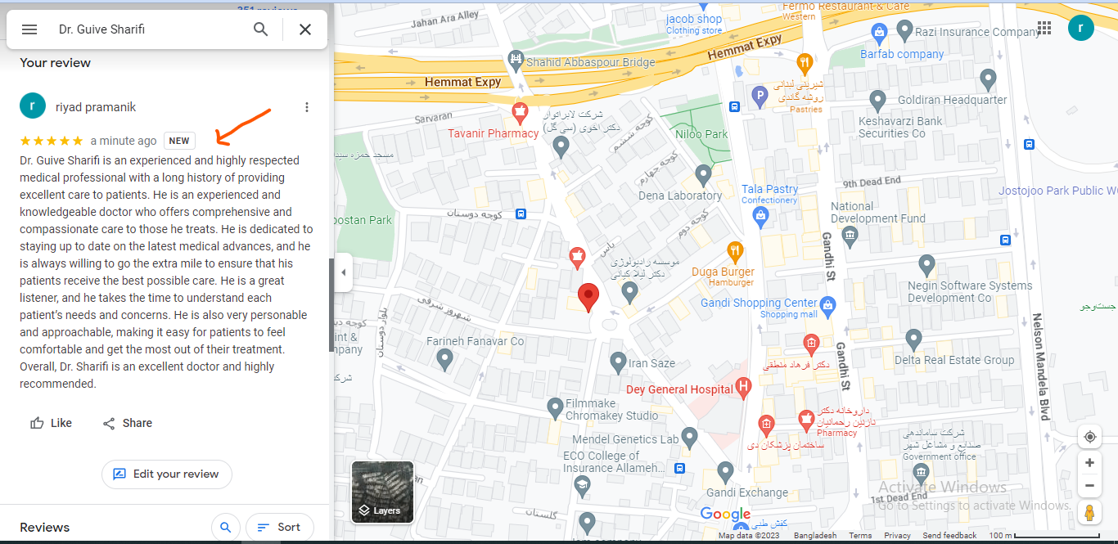1118x544 pixels.
Task: Select the Gandi Exchange marker
Action: (725, 471)
